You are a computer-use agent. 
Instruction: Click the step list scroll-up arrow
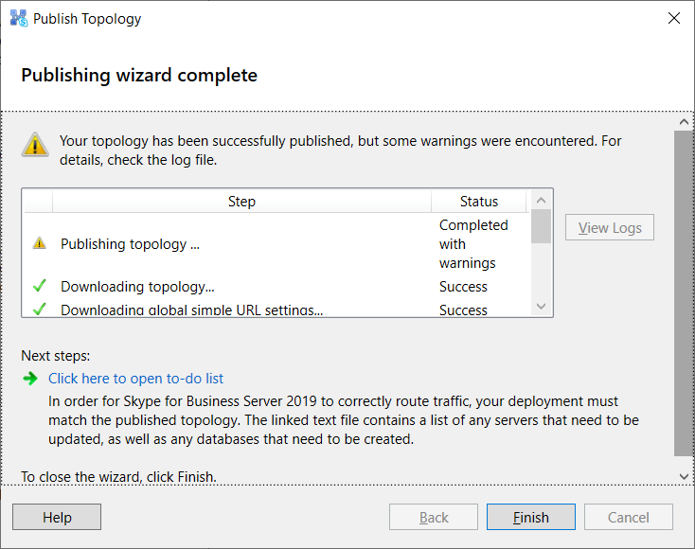point(541,201)
